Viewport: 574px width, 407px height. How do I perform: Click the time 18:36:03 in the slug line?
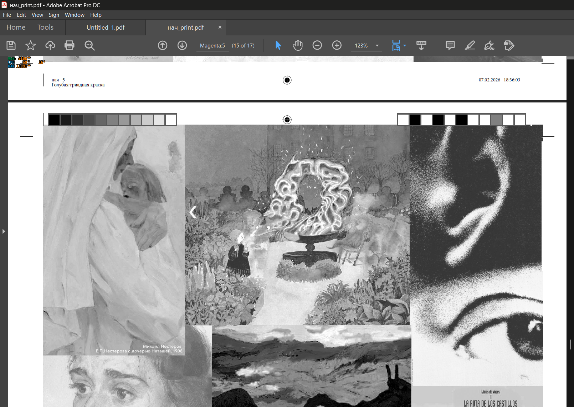pos(512,80)
